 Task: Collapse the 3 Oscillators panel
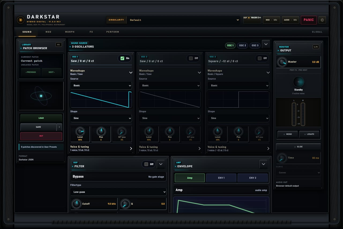click(266, 44)
